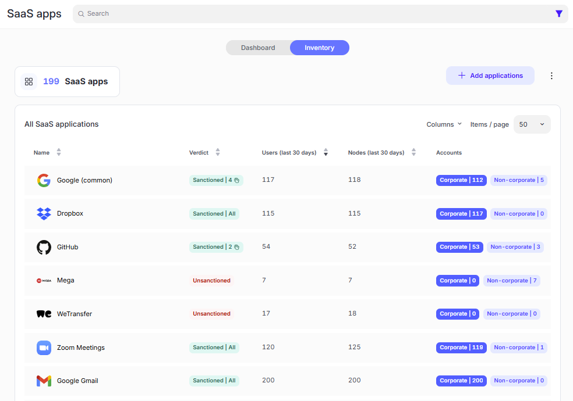
Task: Click the GitHub octocat icon
Action: (44, 247)
